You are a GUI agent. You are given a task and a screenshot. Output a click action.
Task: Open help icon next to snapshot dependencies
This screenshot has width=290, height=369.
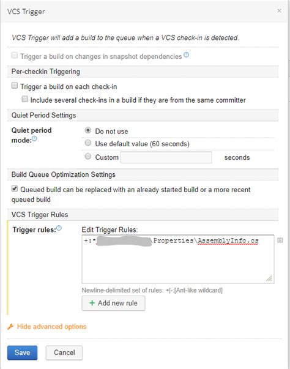[186, 55]
